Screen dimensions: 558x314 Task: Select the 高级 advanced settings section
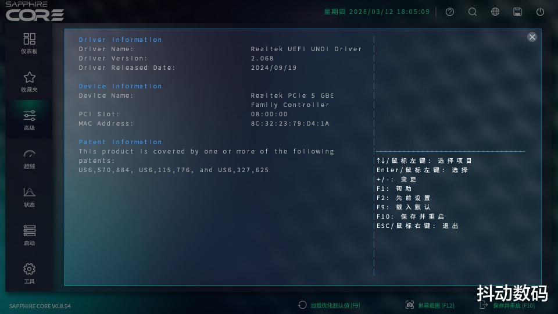click(29, 120)
